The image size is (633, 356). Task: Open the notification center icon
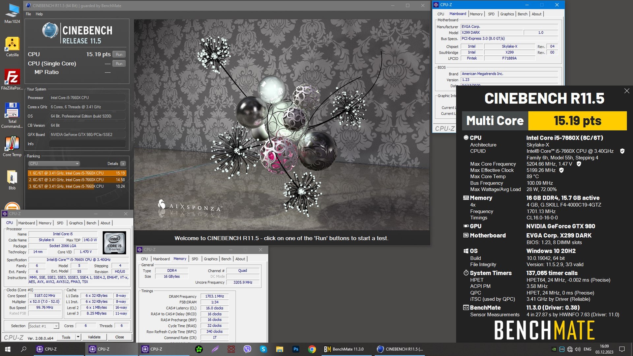pyautogui.click(x=622, y=349)
